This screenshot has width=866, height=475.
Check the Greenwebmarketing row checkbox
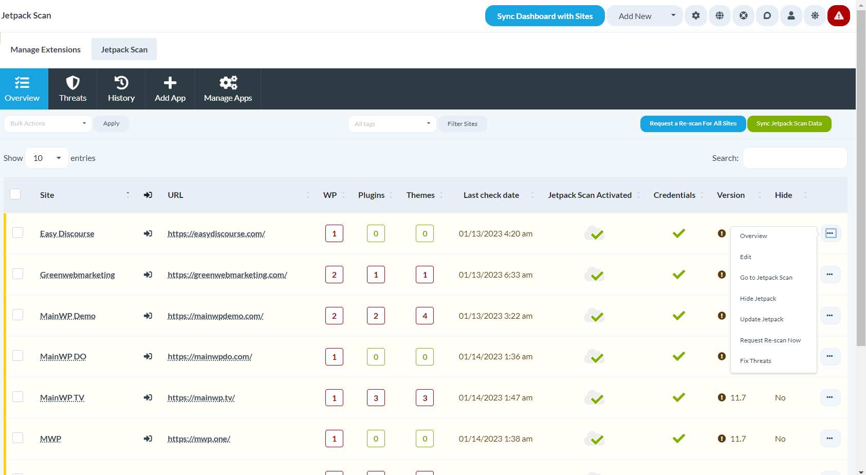tap(18, 273)
